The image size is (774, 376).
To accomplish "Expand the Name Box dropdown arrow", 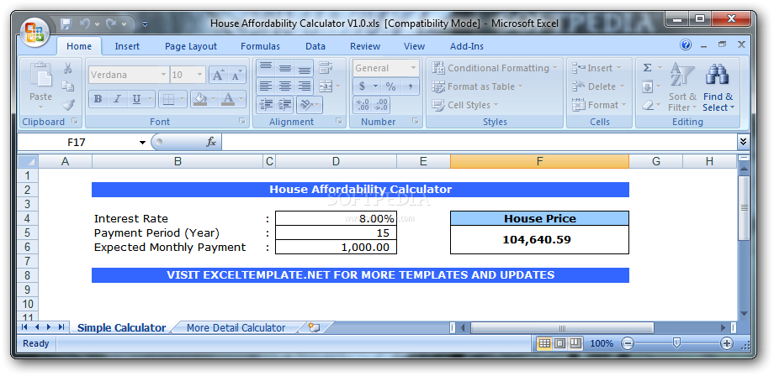I will (143, 143).
